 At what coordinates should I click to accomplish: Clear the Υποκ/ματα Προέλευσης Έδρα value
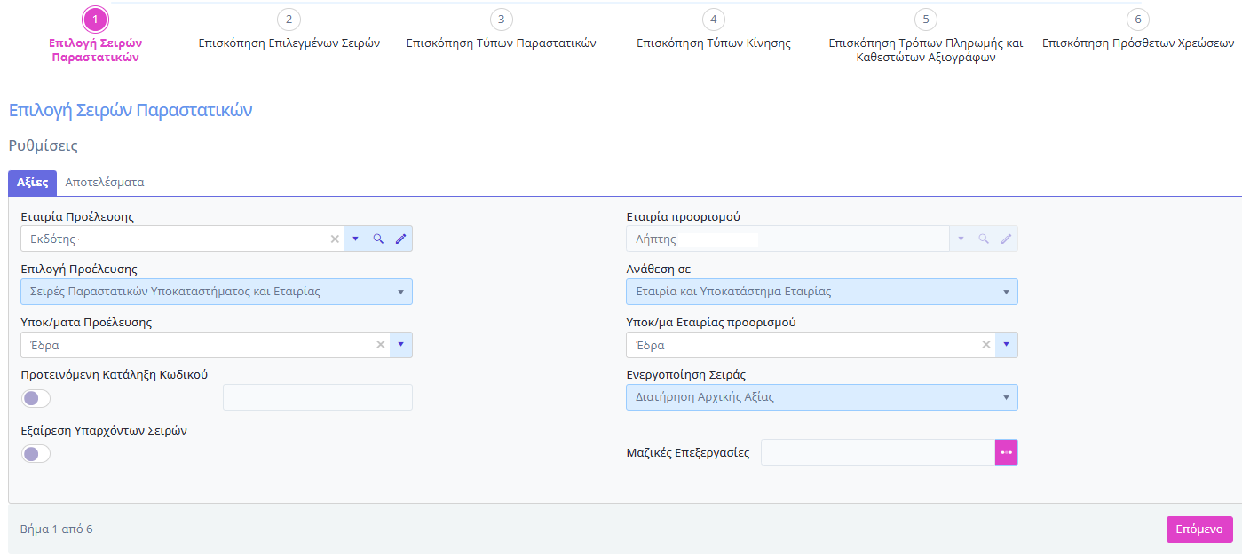coord(381,345)
